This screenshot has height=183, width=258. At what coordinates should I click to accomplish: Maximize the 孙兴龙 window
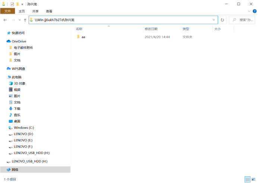click(x=239, y=4)
